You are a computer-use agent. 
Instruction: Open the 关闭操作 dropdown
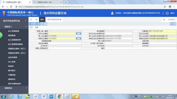click(x=172, y=20)
